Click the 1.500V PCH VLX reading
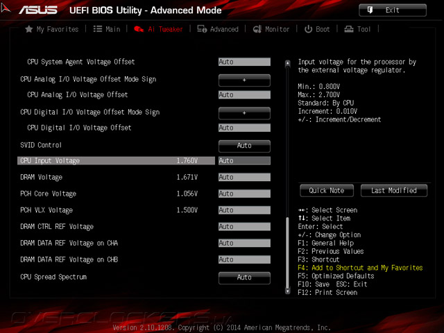Screen dimensions: 444x333 coord(187,210)
